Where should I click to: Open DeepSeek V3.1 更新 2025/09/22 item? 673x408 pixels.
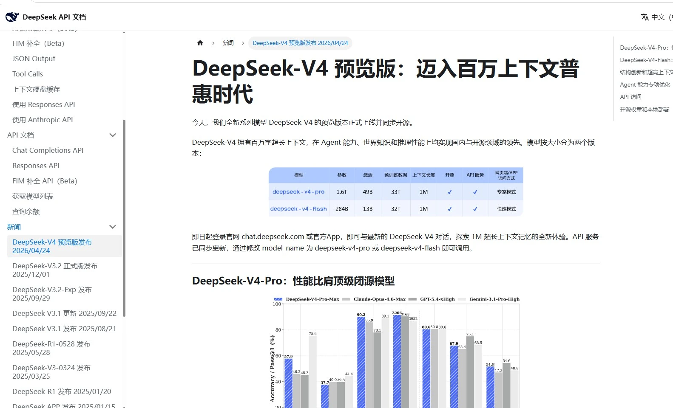click(64, 313)
